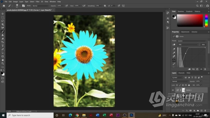210x118 pixels.
Task: Select the Hand tool
Action: click(3, 60)
